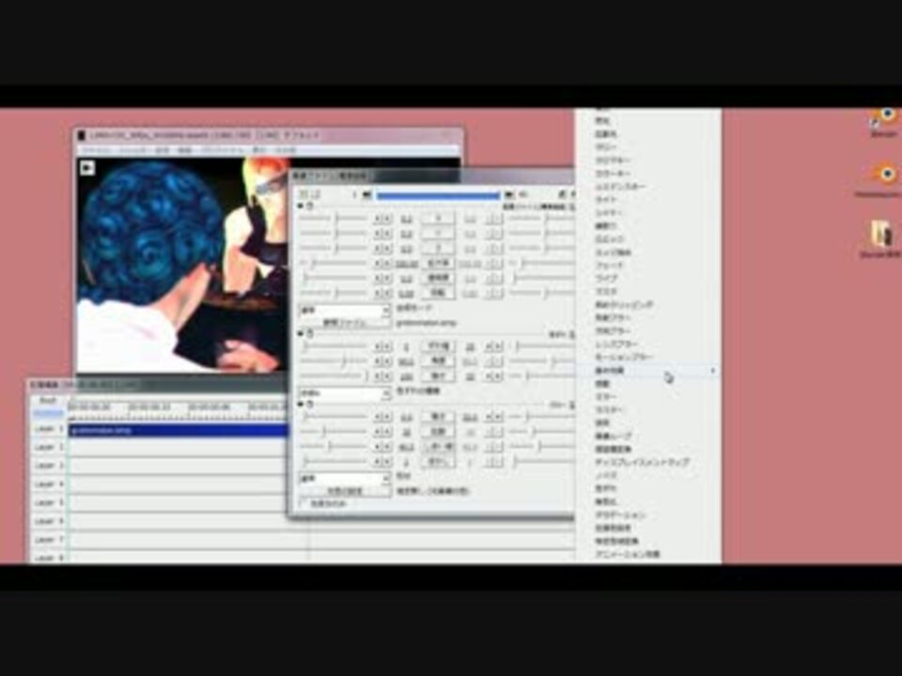This screenshot has width=902, height=676.
Task: Click the play icon on the preview image
Action: (x=86, y=167)
